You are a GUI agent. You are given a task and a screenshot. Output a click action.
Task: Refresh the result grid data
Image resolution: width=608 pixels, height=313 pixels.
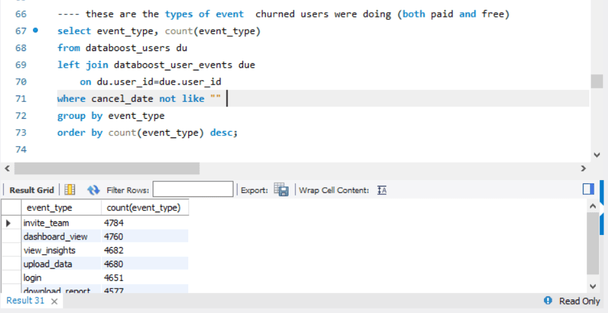(x=93, y=190)
